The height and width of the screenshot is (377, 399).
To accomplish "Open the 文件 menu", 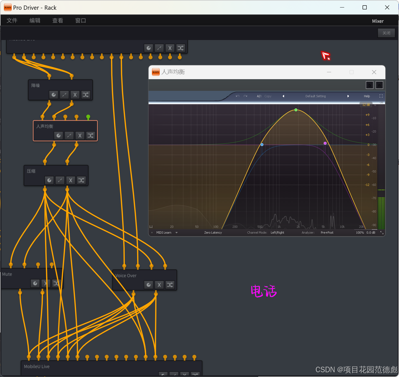I will 12,21.
